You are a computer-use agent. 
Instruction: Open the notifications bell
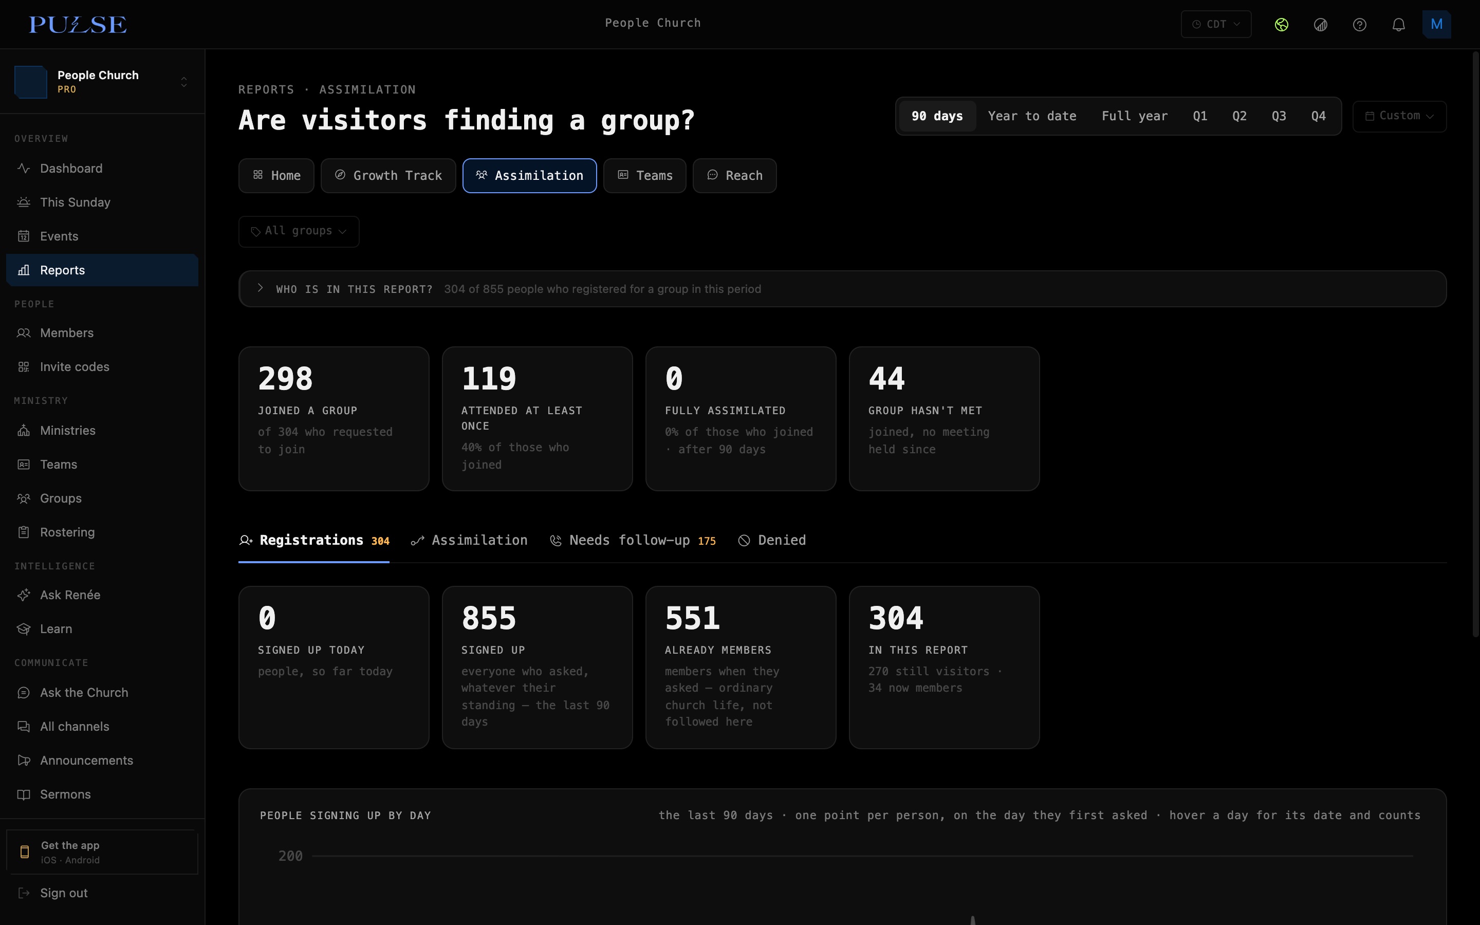coord(1399,25)
